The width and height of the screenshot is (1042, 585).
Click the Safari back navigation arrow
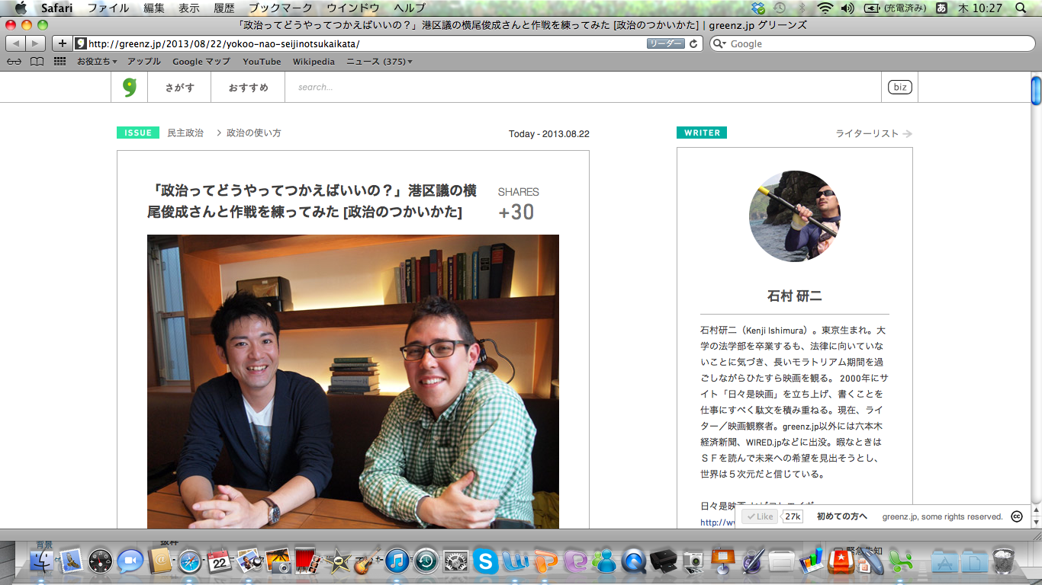(x=16, y=44)
